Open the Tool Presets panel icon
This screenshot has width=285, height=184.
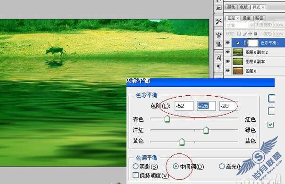[x=218, y=21]
